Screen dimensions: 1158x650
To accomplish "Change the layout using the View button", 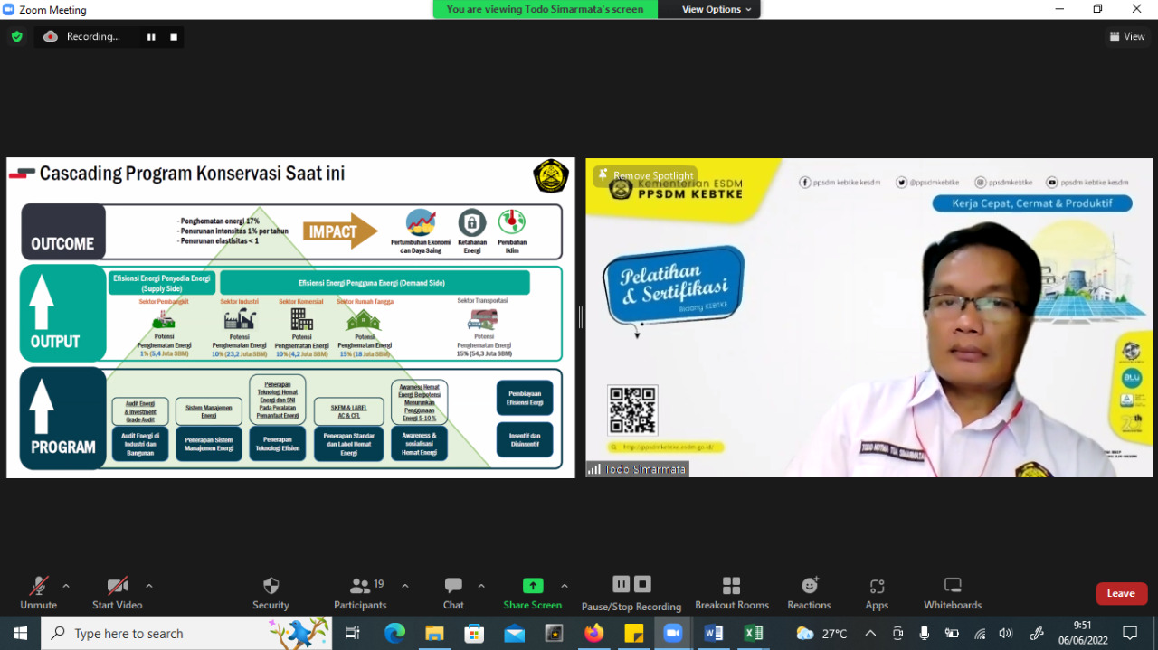I will click(x=1127, y=37).
